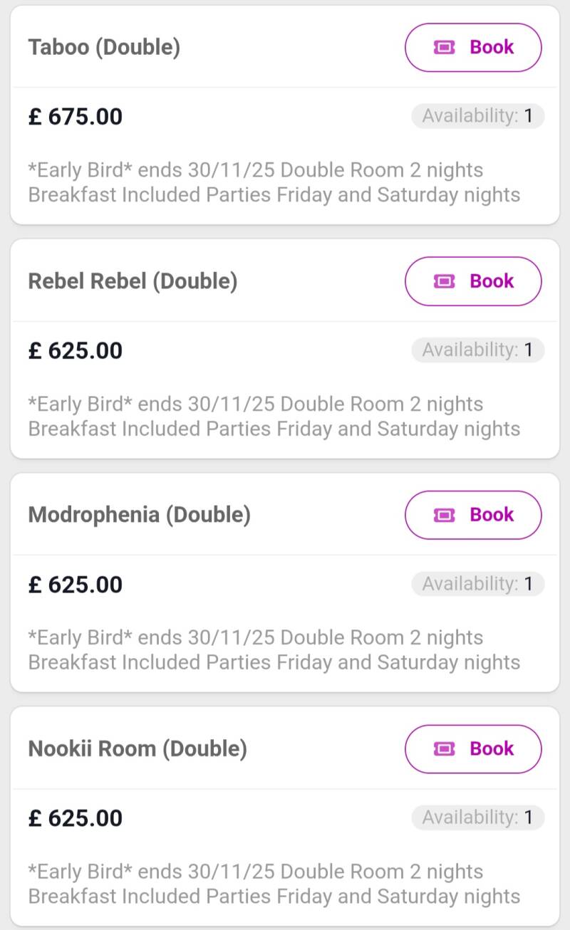Click the £ 625.00 price under Modrophenia
This screenshot has width=570, height=930.
[x=76, y=584]
